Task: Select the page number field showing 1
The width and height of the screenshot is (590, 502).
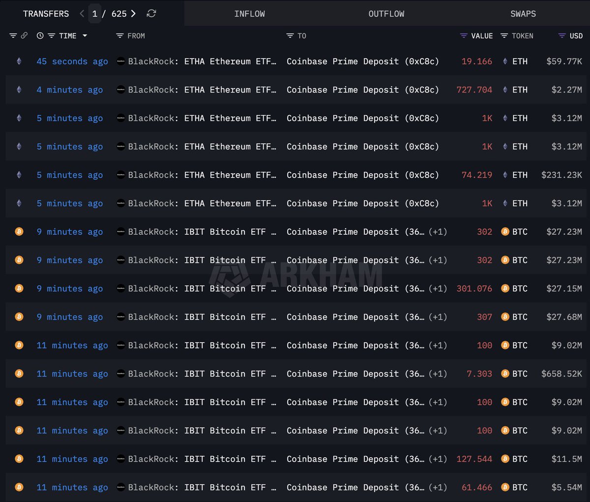Action: pos(95,13)
